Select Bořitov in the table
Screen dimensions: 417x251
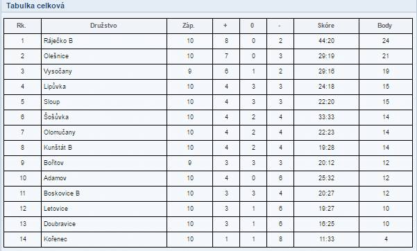[53, 163]
